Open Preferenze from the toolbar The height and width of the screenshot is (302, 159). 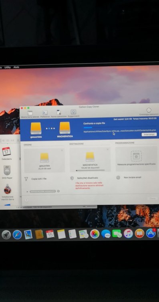pyautogui.click(x=45, y=113)
